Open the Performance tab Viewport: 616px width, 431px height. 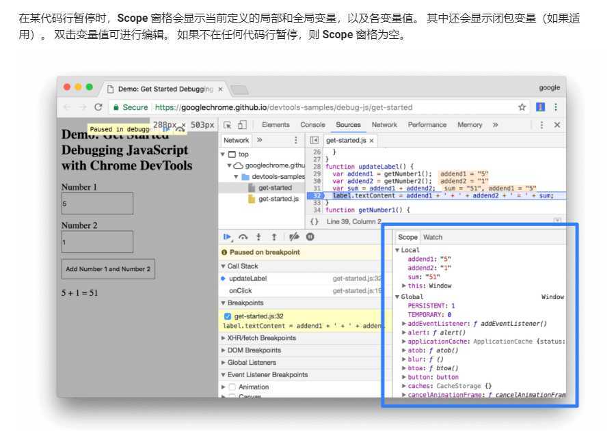point(427,124)
